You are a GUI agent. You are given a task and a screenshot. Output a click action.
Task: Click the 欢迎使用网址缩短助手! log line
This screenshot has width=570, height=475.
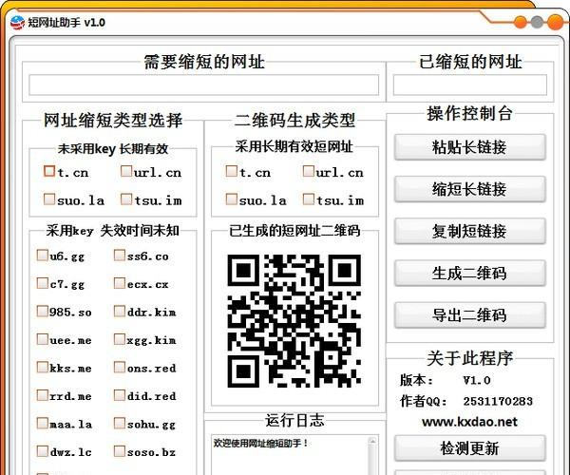click(x=260, y=443)
